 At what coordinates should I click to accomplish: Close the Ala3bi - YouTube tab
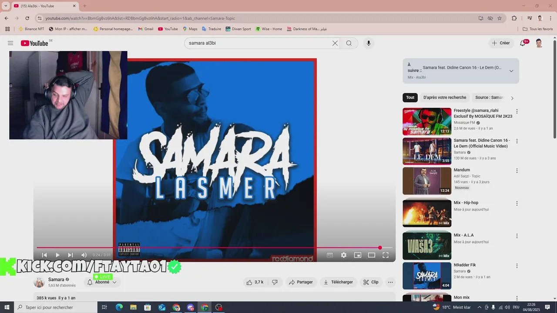74,6
